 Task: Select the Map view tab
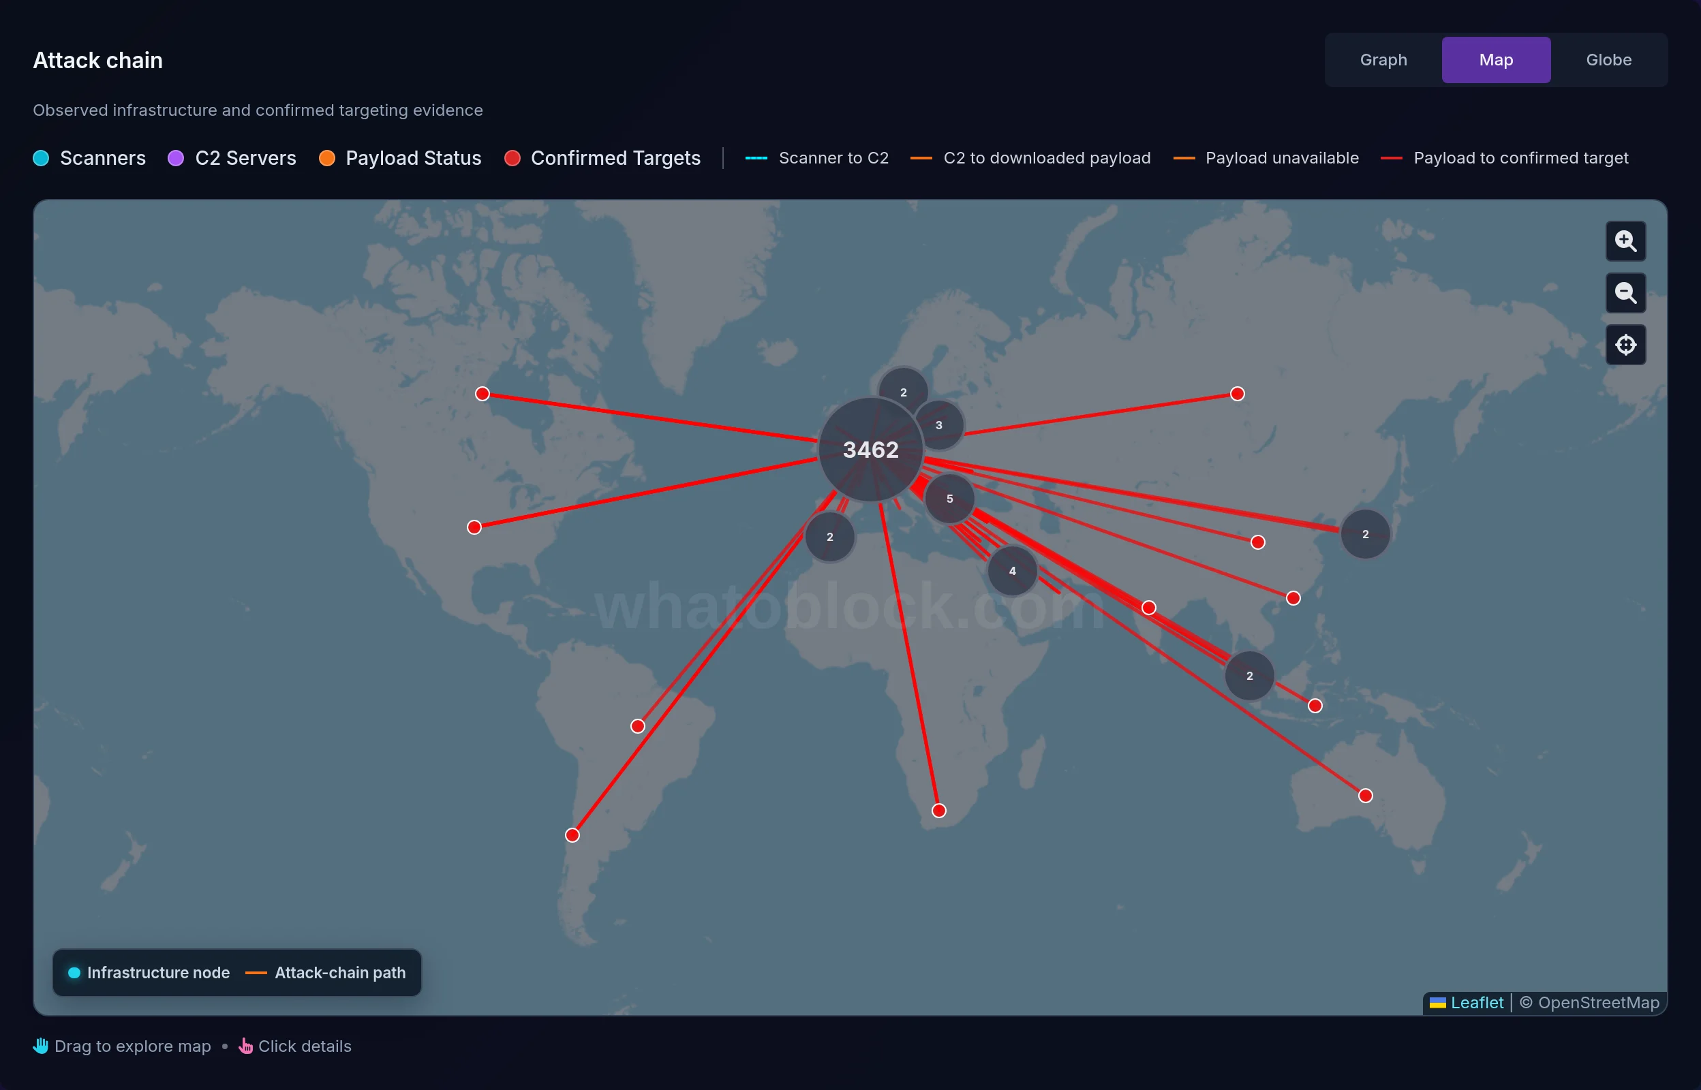pos(1496,60)
